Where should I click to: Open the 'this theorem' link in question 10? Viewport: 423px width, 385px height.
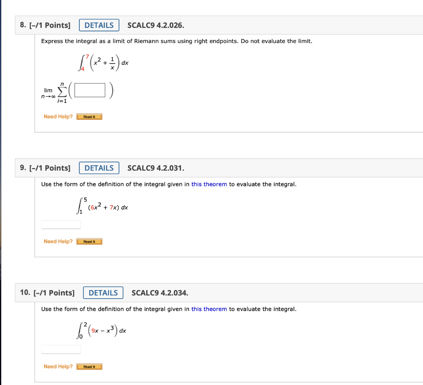pos(209,309)
